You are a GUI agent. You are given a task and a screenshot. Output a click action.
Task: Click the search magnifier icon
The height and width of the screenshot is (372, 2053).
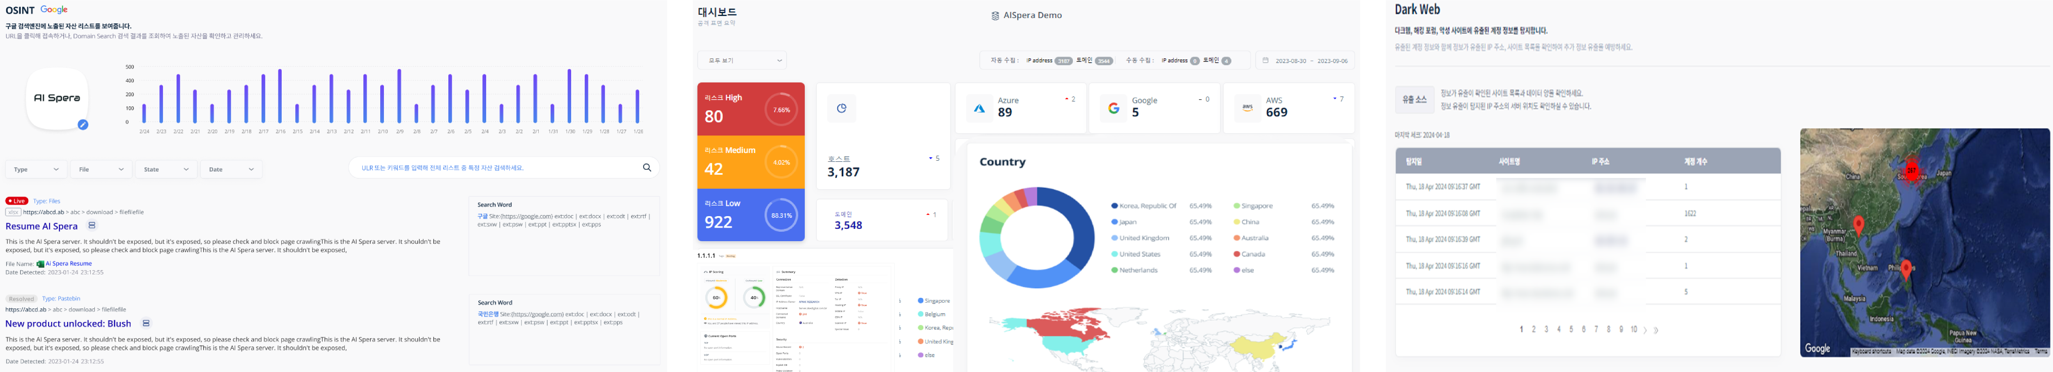pyautogui.click(x=646, y=168)
